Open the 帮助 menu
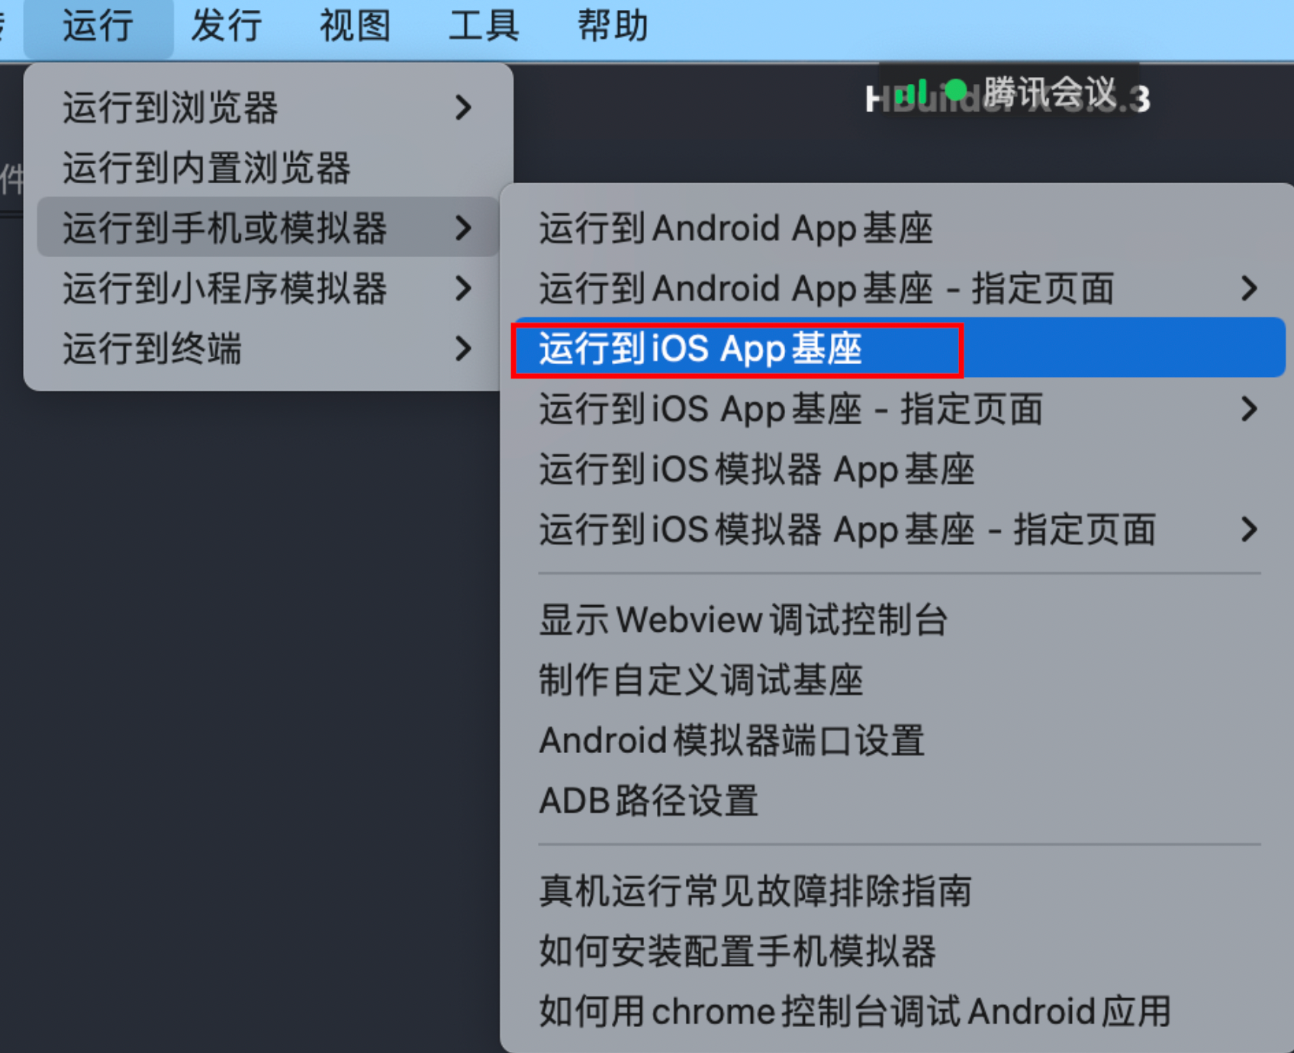The height and width of the screenshot is (1053, 1294). pos(613,27)
